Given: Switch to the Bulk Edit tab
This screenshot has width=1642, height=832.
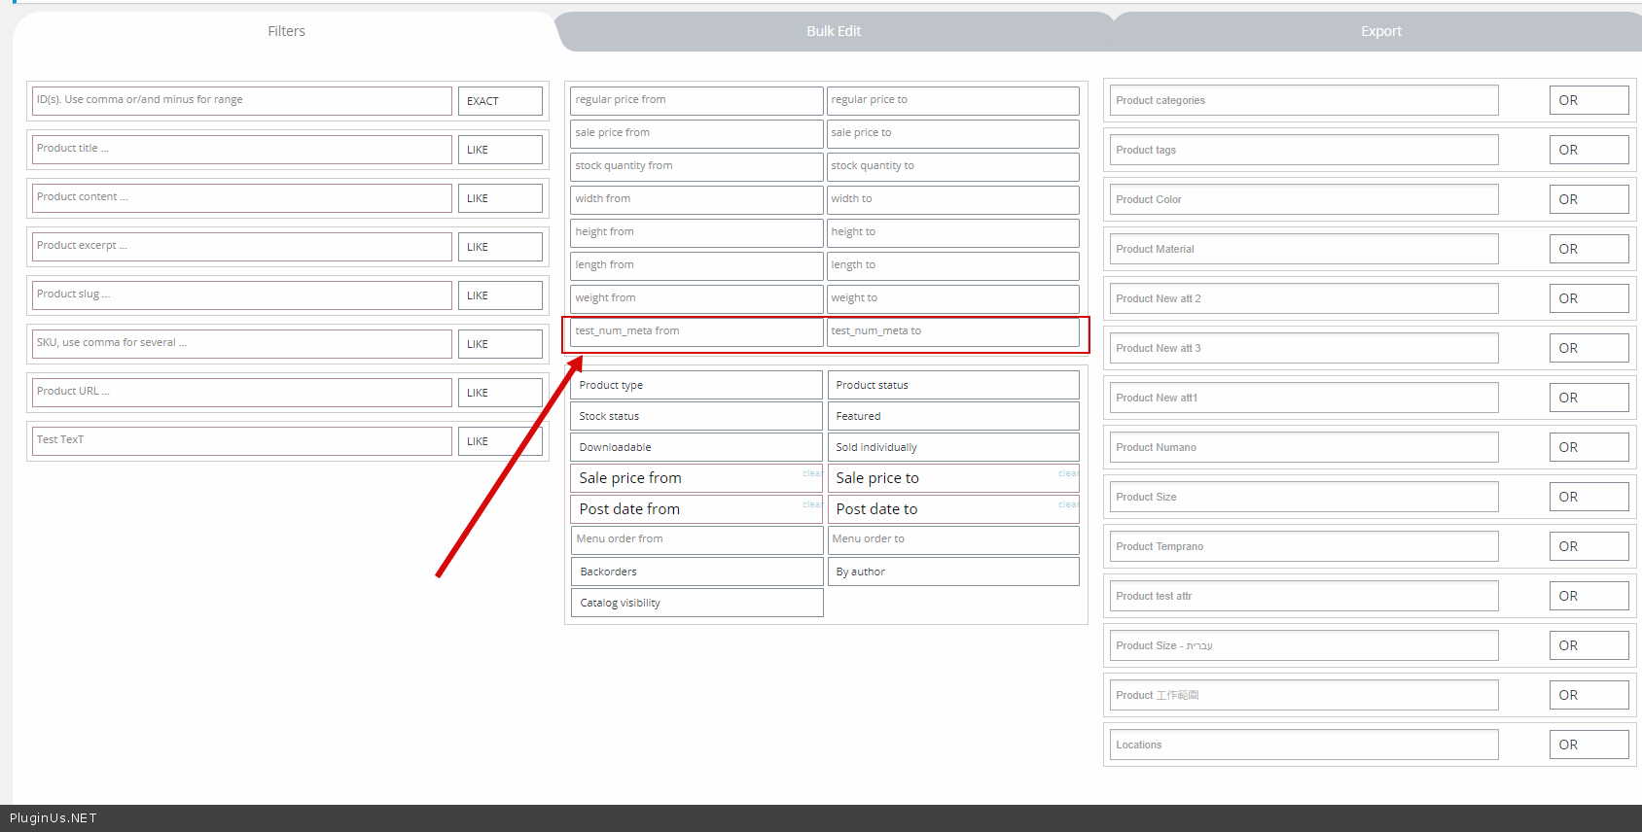Looking at the screenshot, I should [834, 31].
